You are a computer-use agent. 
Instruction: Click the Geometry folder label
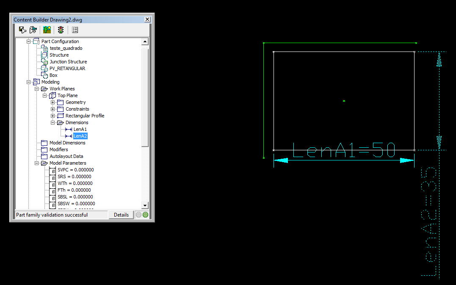coord(76,102)
